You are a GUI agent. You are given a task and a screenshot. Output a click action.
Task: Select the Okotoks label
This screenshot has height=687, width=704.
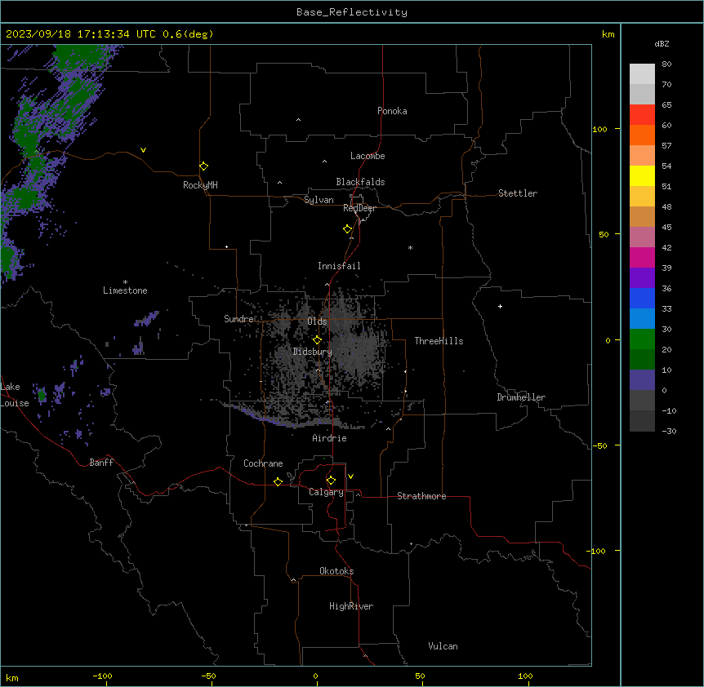tap(336, 571)
